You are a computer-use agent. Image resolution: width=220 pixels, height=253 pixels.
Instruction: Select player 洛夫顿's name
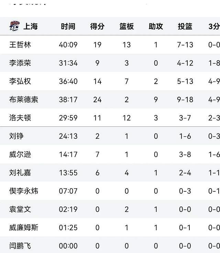tap(20, 118)
